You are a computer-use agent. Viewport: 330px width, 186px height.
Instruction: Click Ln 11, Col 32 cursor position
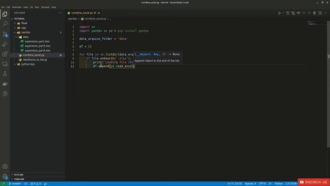tap(235, 184)
